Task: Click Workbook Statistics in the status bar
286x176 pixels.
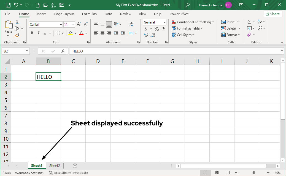Action: 29,172
